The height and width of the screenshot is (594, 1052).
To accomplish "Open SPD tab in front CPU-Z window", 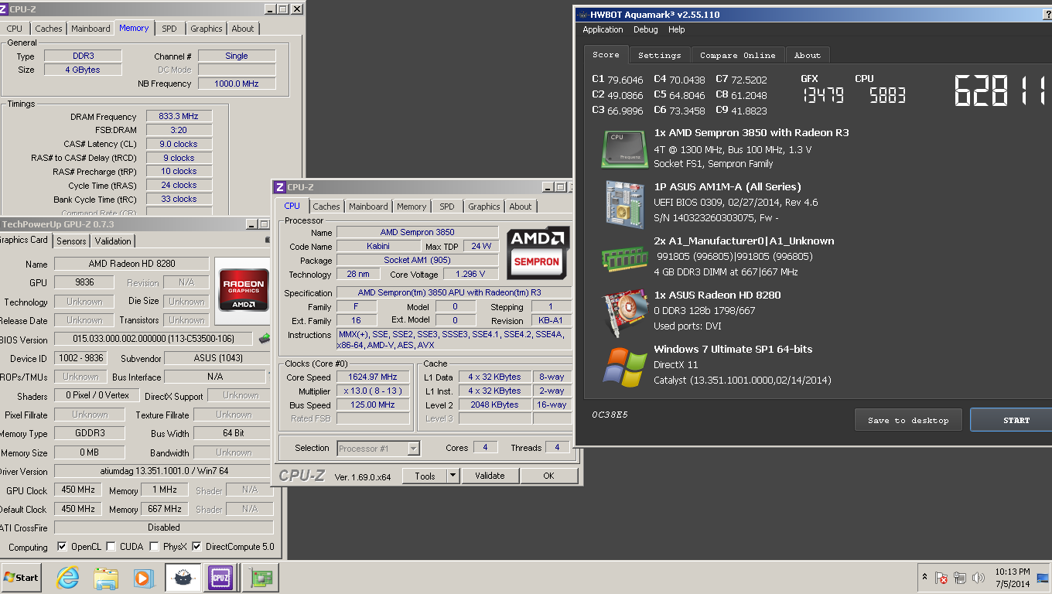I will pos(447,207).
